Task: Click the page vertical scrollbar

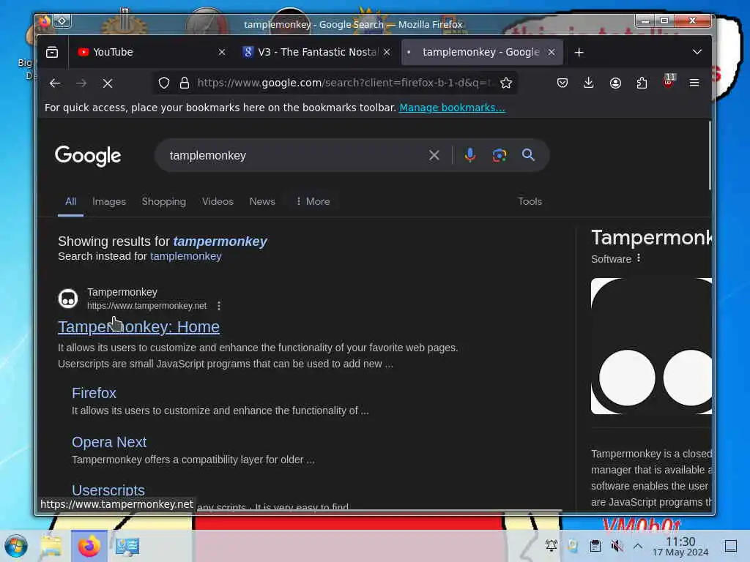Action: pyautogui.click(x=709, y=155)
